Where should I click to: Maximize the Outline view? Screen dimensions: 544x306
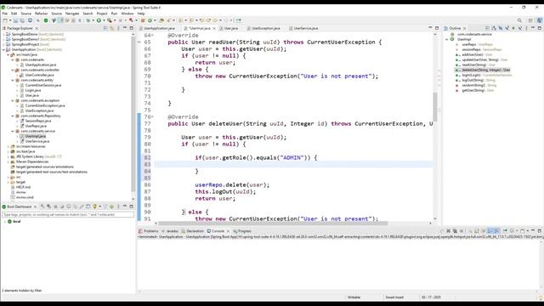pyautogui.click(x=540, y=28)
